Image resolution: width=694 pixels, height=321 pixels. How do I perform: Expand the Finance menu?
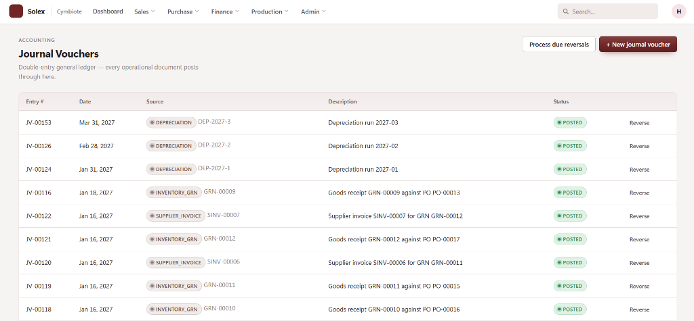[225, 11]
